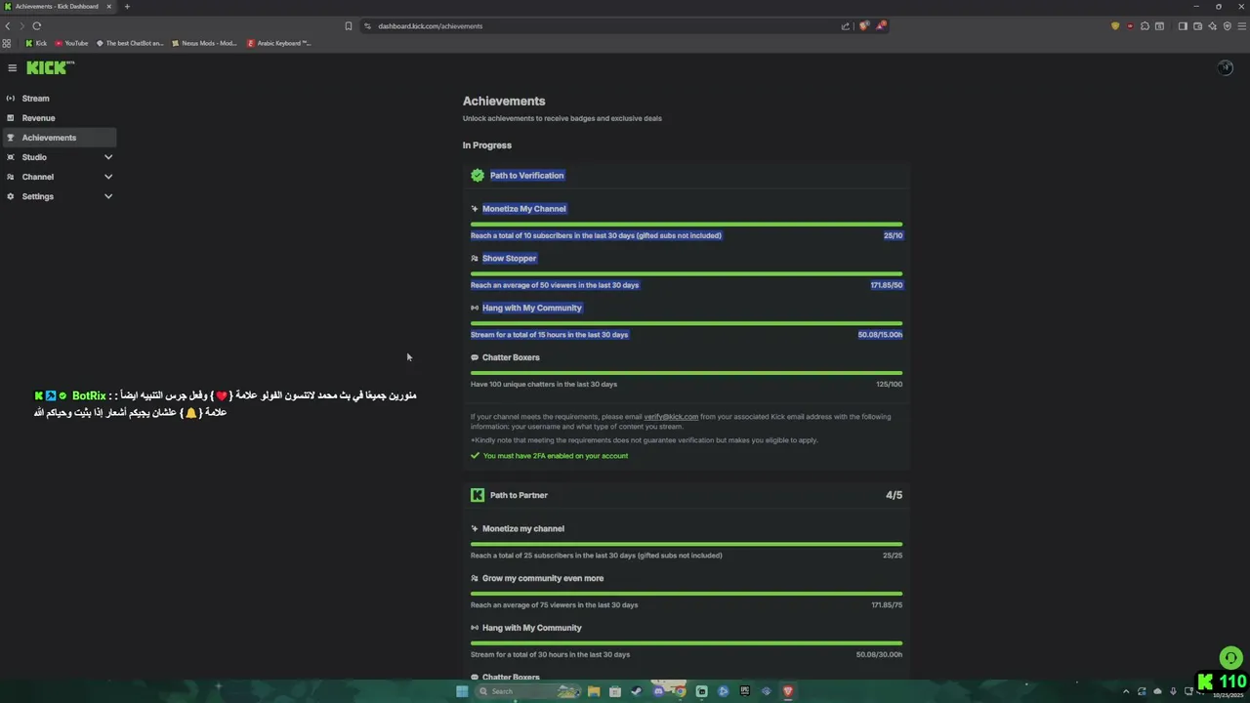Open the Revenue page in sidebar
The height and width of the screenshot is (703, 1250).
(59, 118)
